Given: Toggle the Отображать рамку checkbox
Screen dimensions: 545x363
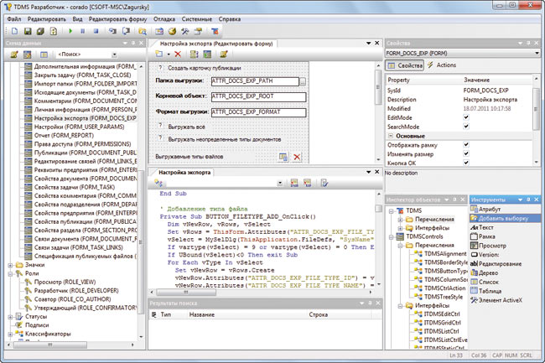Looking at the screenshot, I should (x=467, y=144).
